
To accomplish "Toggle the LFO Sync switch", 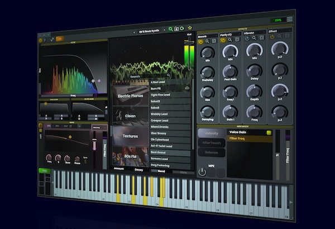I will point(85,161).
